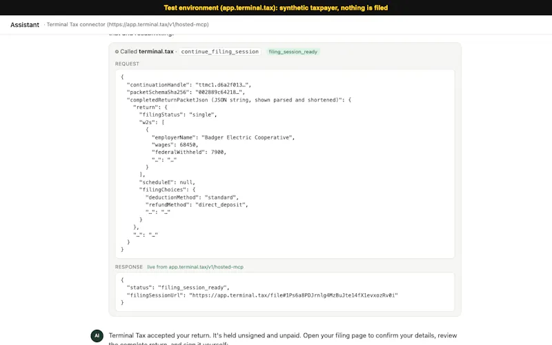Click the continue_filing_session function chip

coord(220,52)
